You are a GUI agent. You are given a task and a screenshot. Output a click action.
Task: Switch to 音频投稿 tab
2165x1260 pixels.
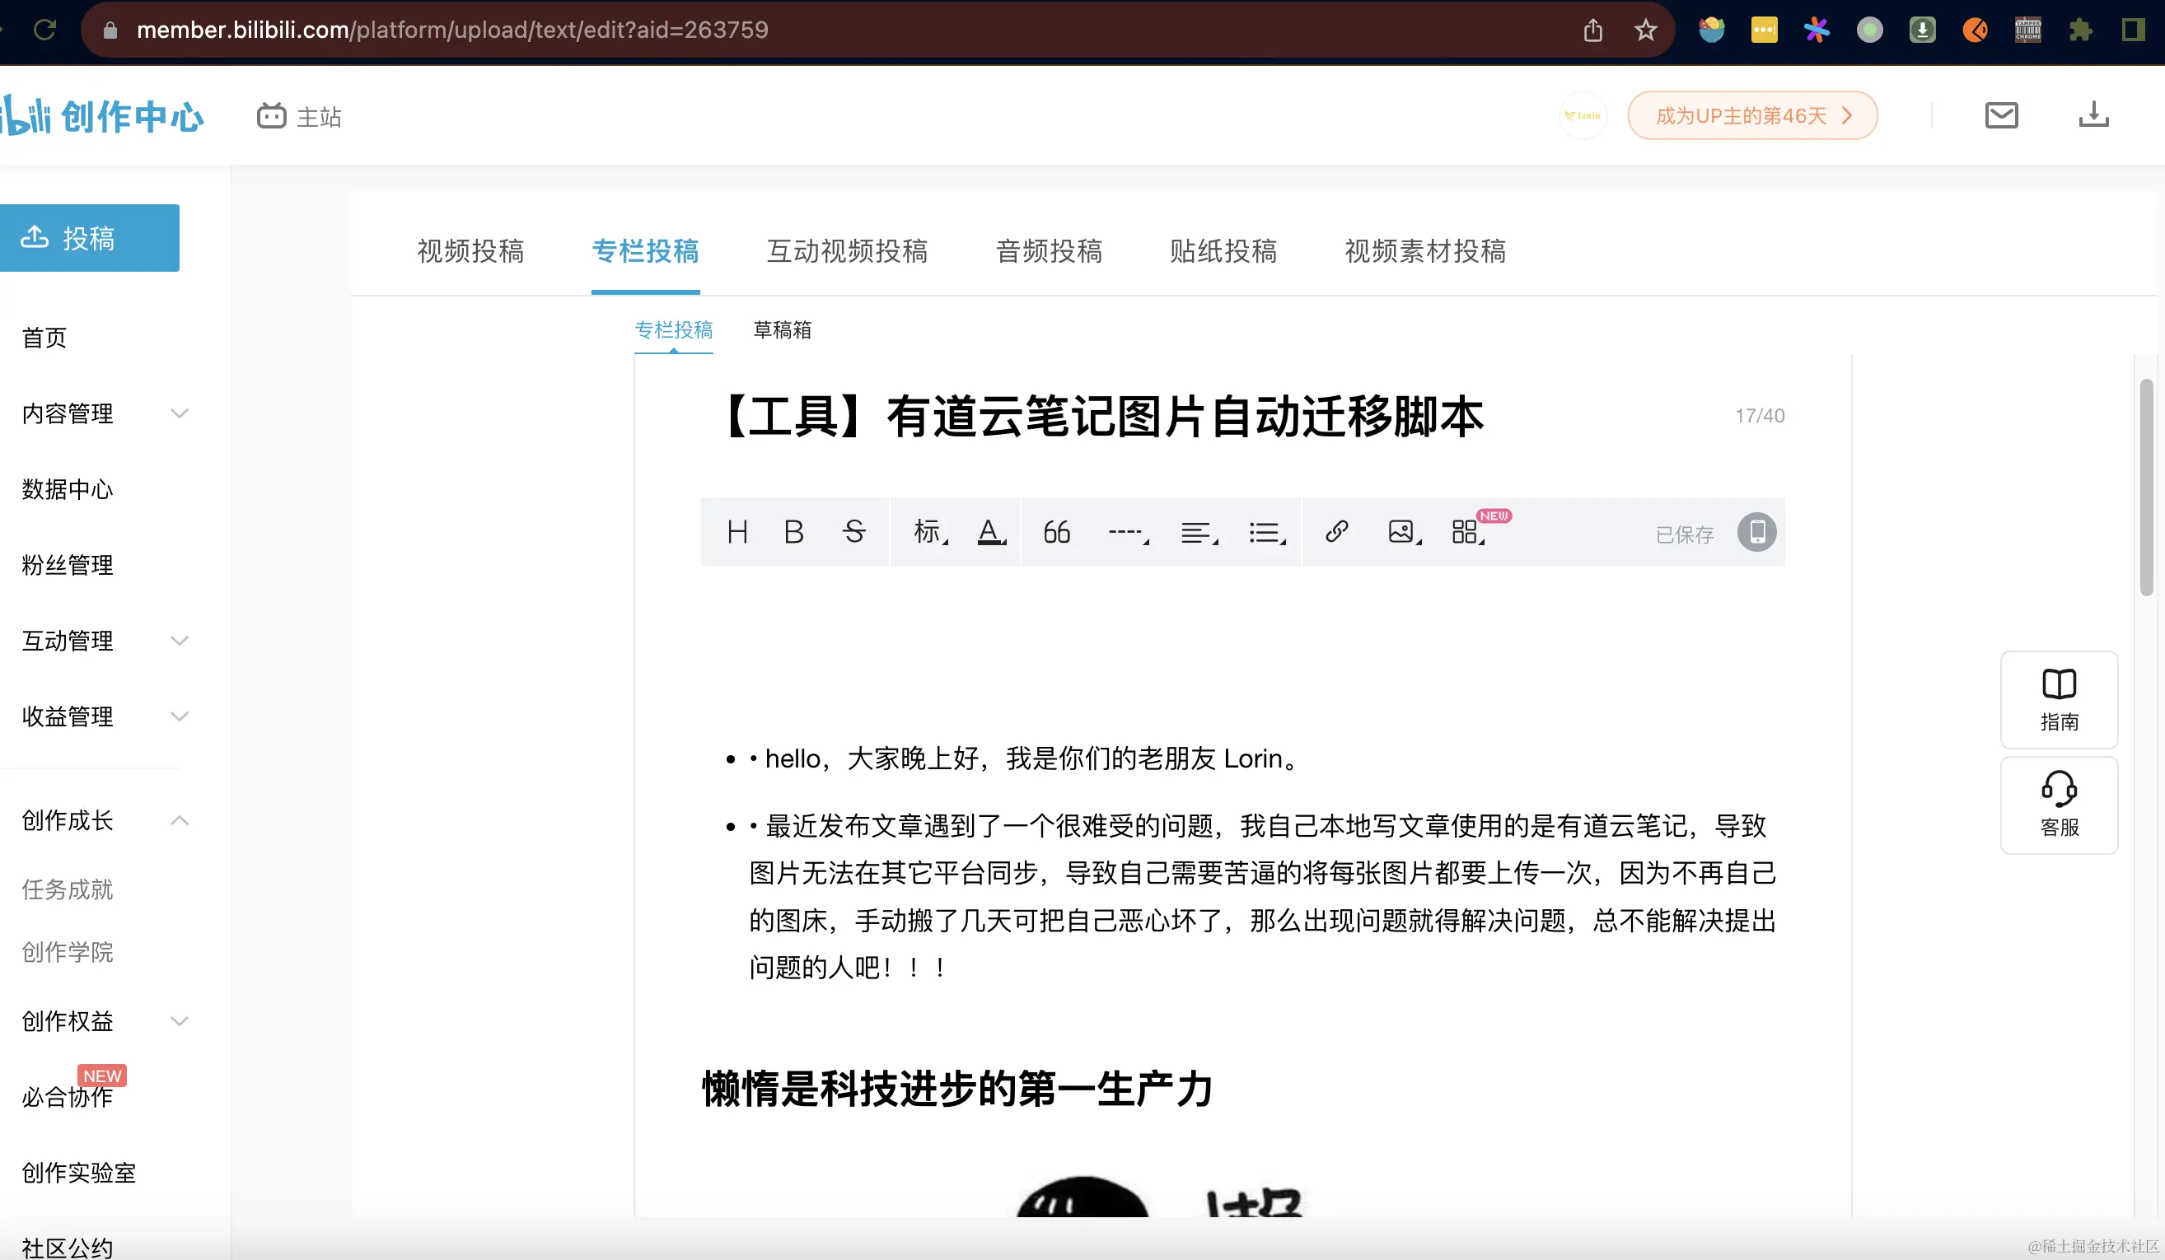[x=1049, y=251]
